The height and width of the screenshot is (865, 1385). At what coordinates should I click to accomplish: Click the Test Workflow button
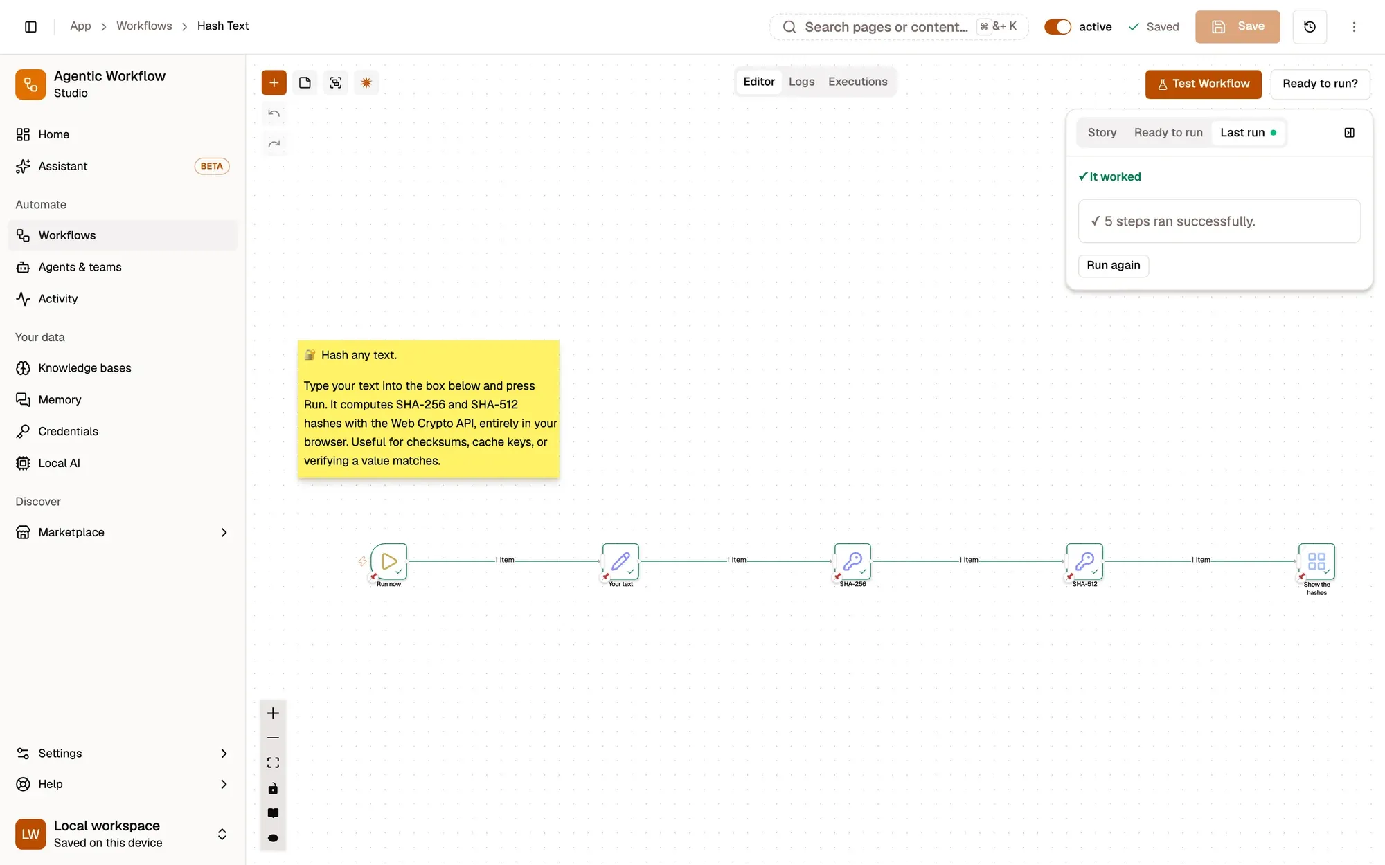[1203, 84]
